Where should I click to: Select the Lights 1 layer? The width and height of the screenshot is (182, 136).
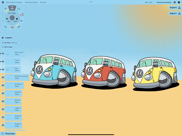(13, 109)
